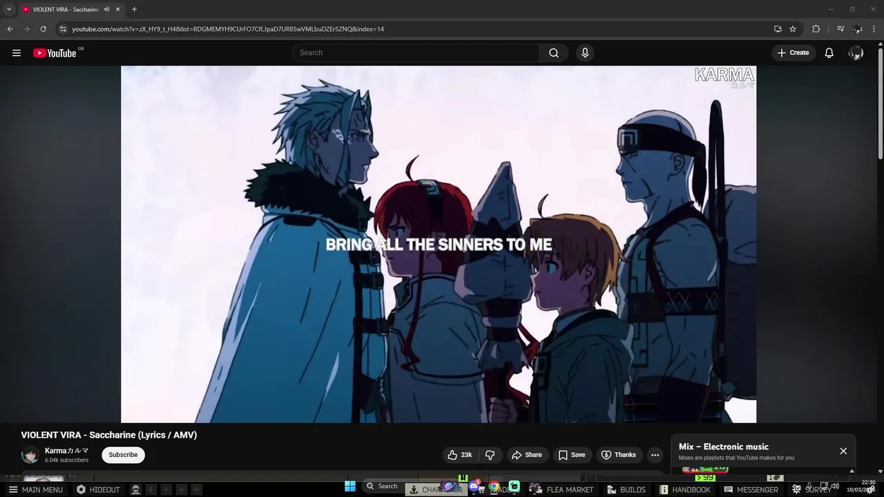Screen dimensions: 884x497
Task: Open the Chrome profile avatar
Action: 858,29
